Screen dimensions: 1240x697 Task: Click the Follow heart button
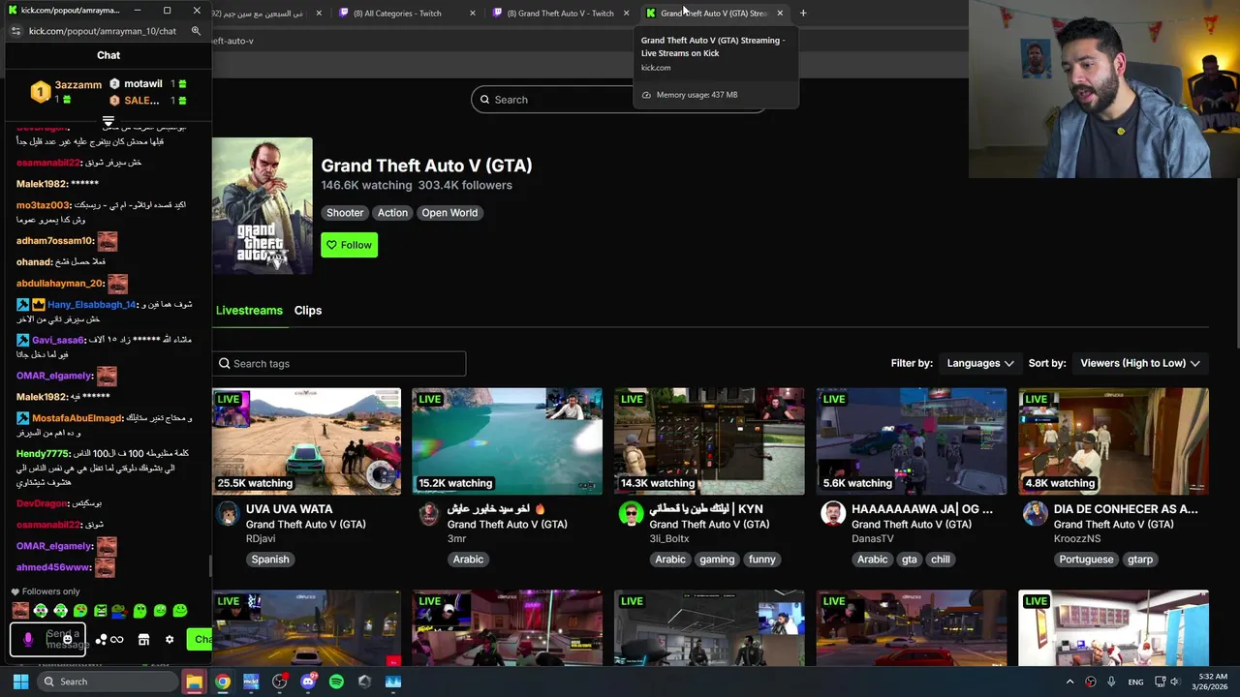[349, 245]
